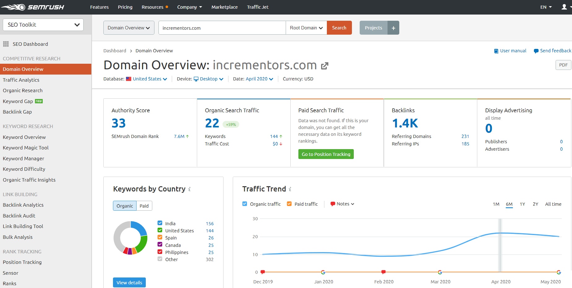Enable the Other countries checkbox
This screenshot has height=288, width=572.
(160, 259)
